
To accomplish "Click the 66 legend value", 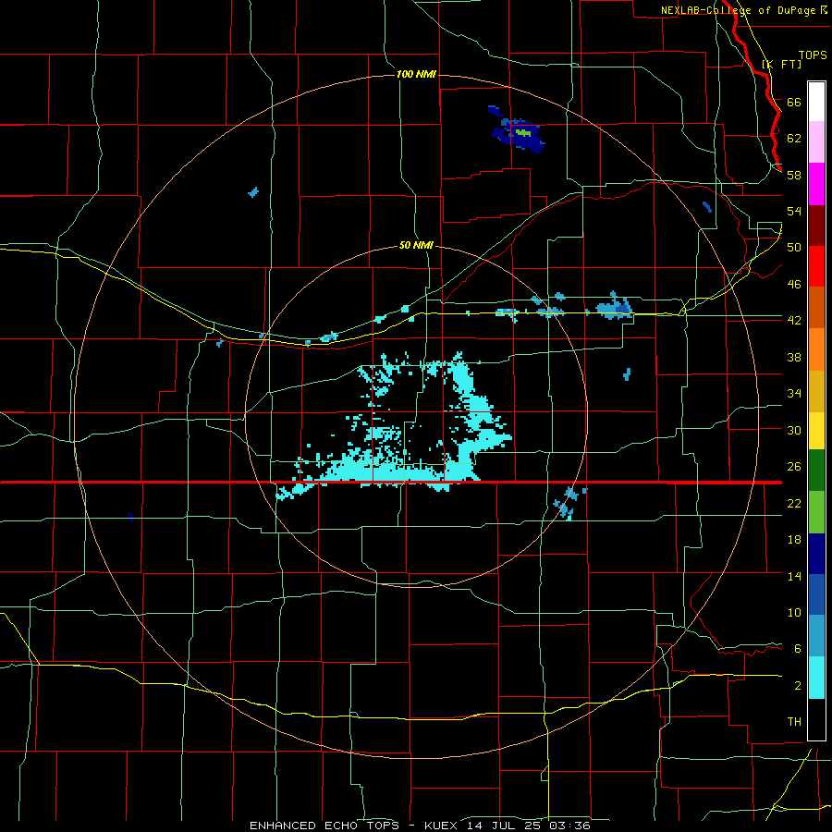I will pyautogui.click(x=794, y=102).
